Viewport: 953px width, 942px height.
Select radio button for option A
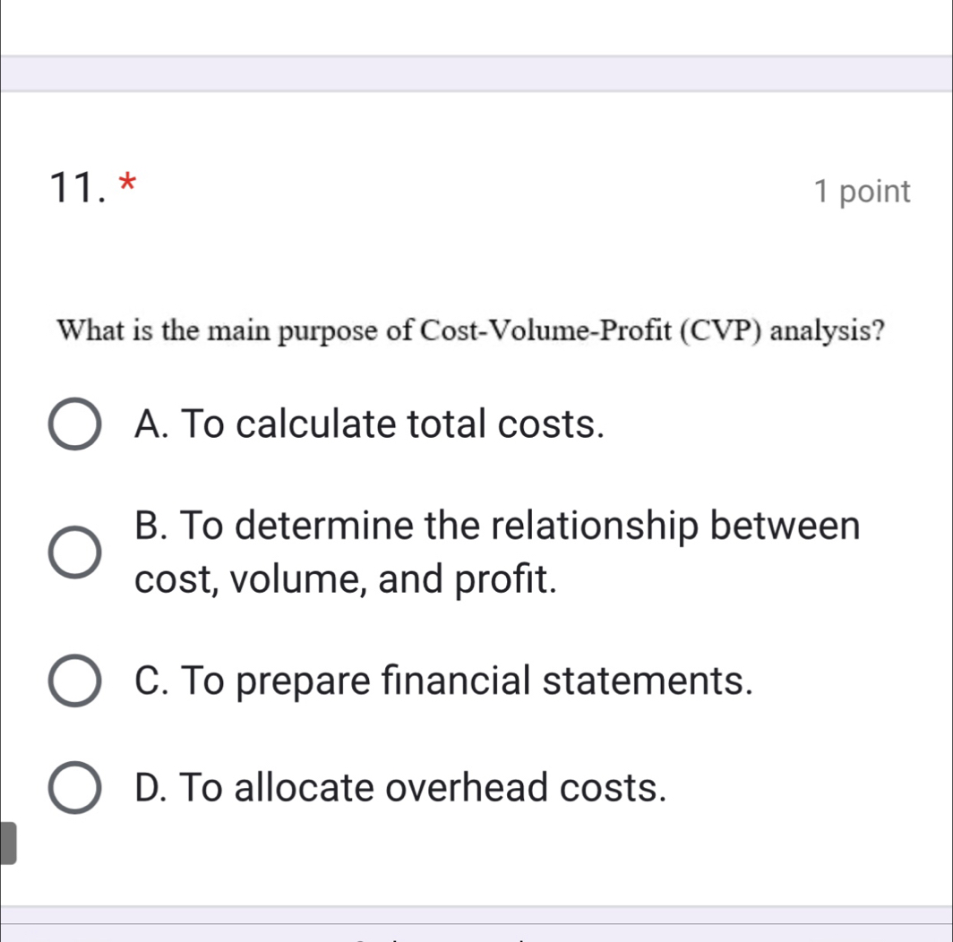click(x=73, y=424)
